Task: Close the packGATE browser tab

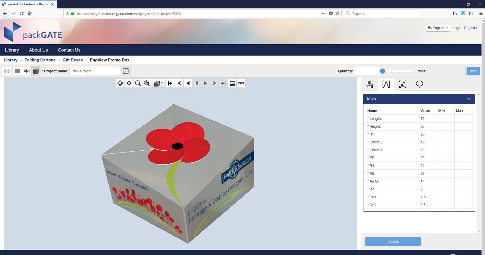Action: (52, 4)
